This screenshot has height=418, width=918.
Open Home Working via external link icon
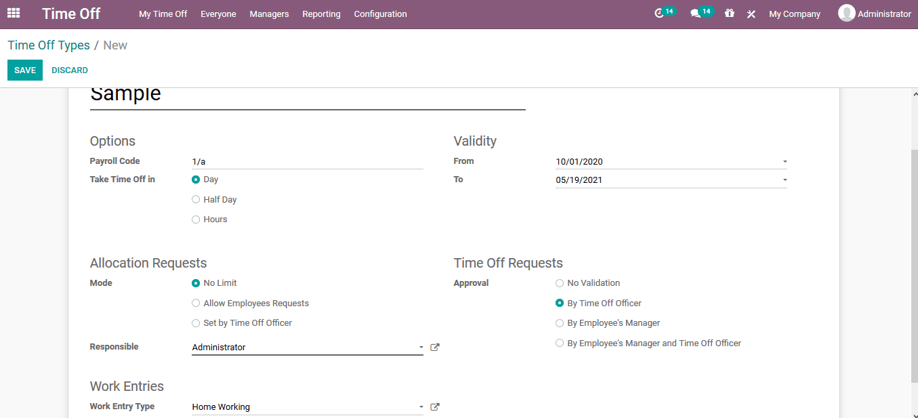(434, 406)
